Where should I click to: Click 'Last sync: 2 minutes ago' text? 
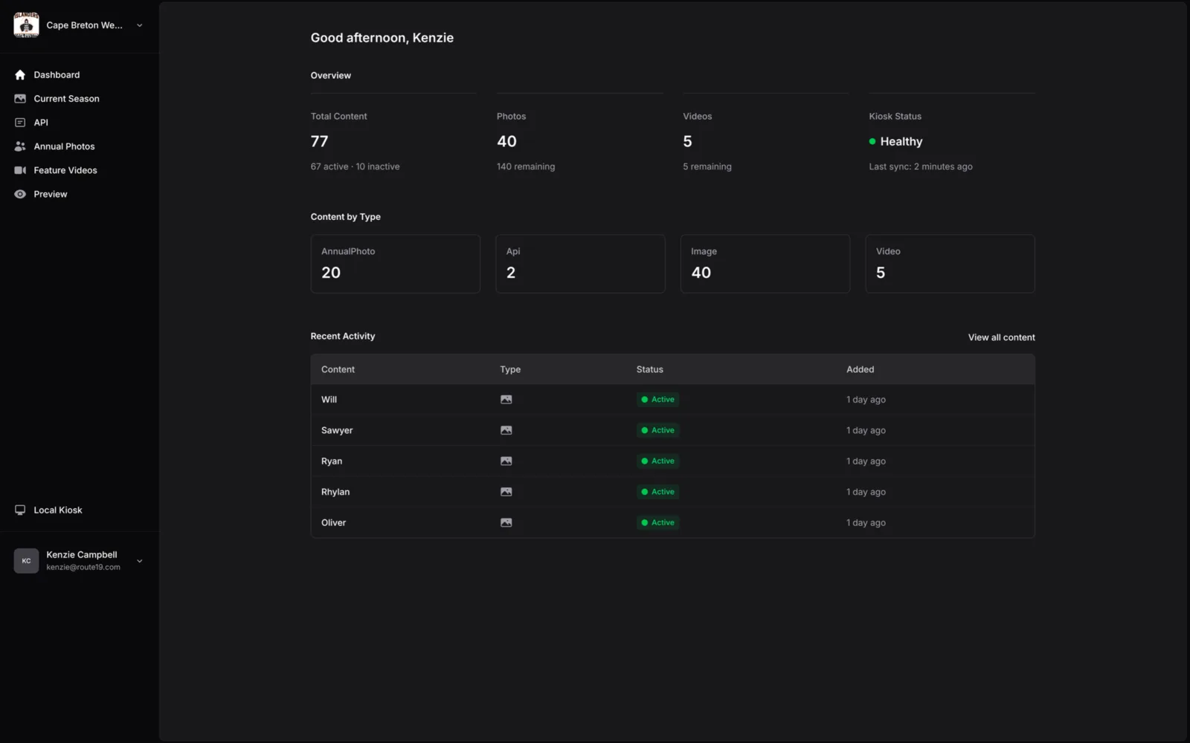coord(921,166)
